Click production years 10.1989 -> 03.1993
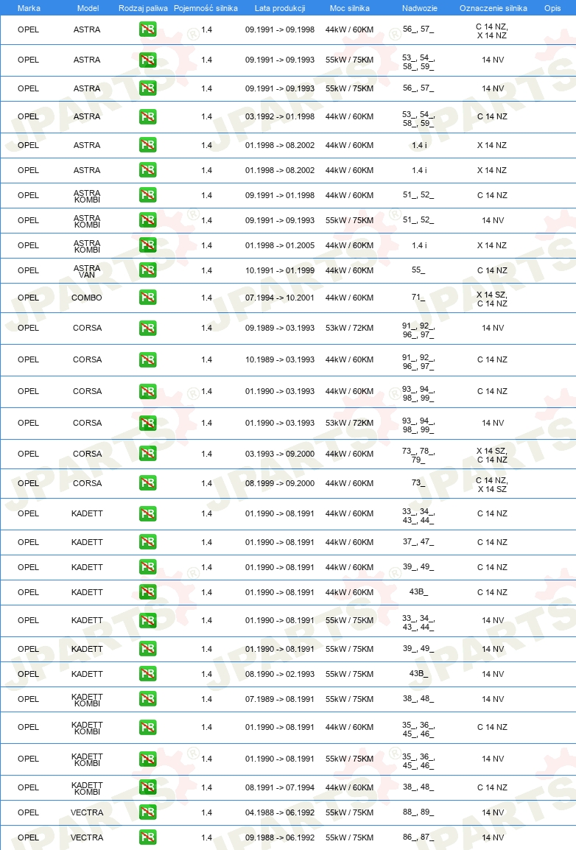 (280, 359)
